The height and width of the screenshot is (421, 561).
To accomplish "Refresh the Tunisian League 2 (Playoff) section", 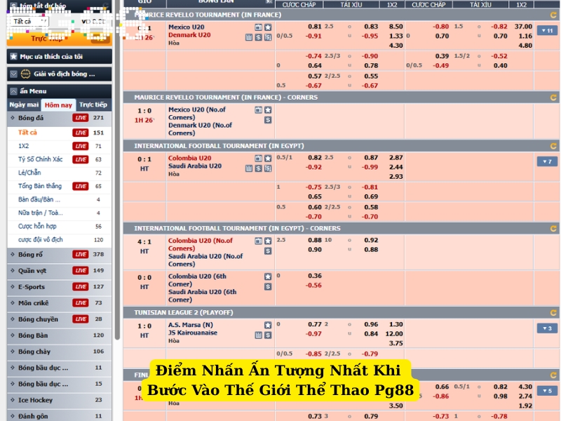I will tap(553, 313).
